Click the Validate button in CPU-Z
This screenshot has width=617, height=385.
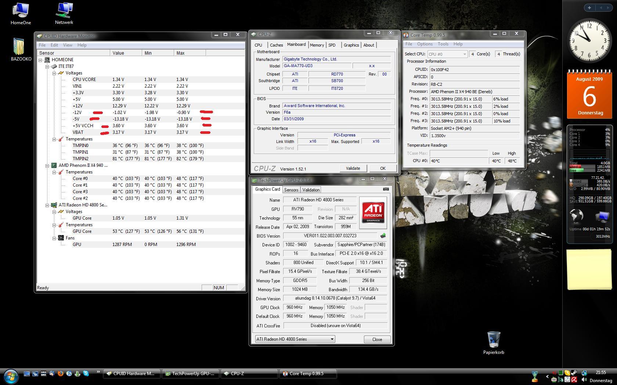[353, 168]
